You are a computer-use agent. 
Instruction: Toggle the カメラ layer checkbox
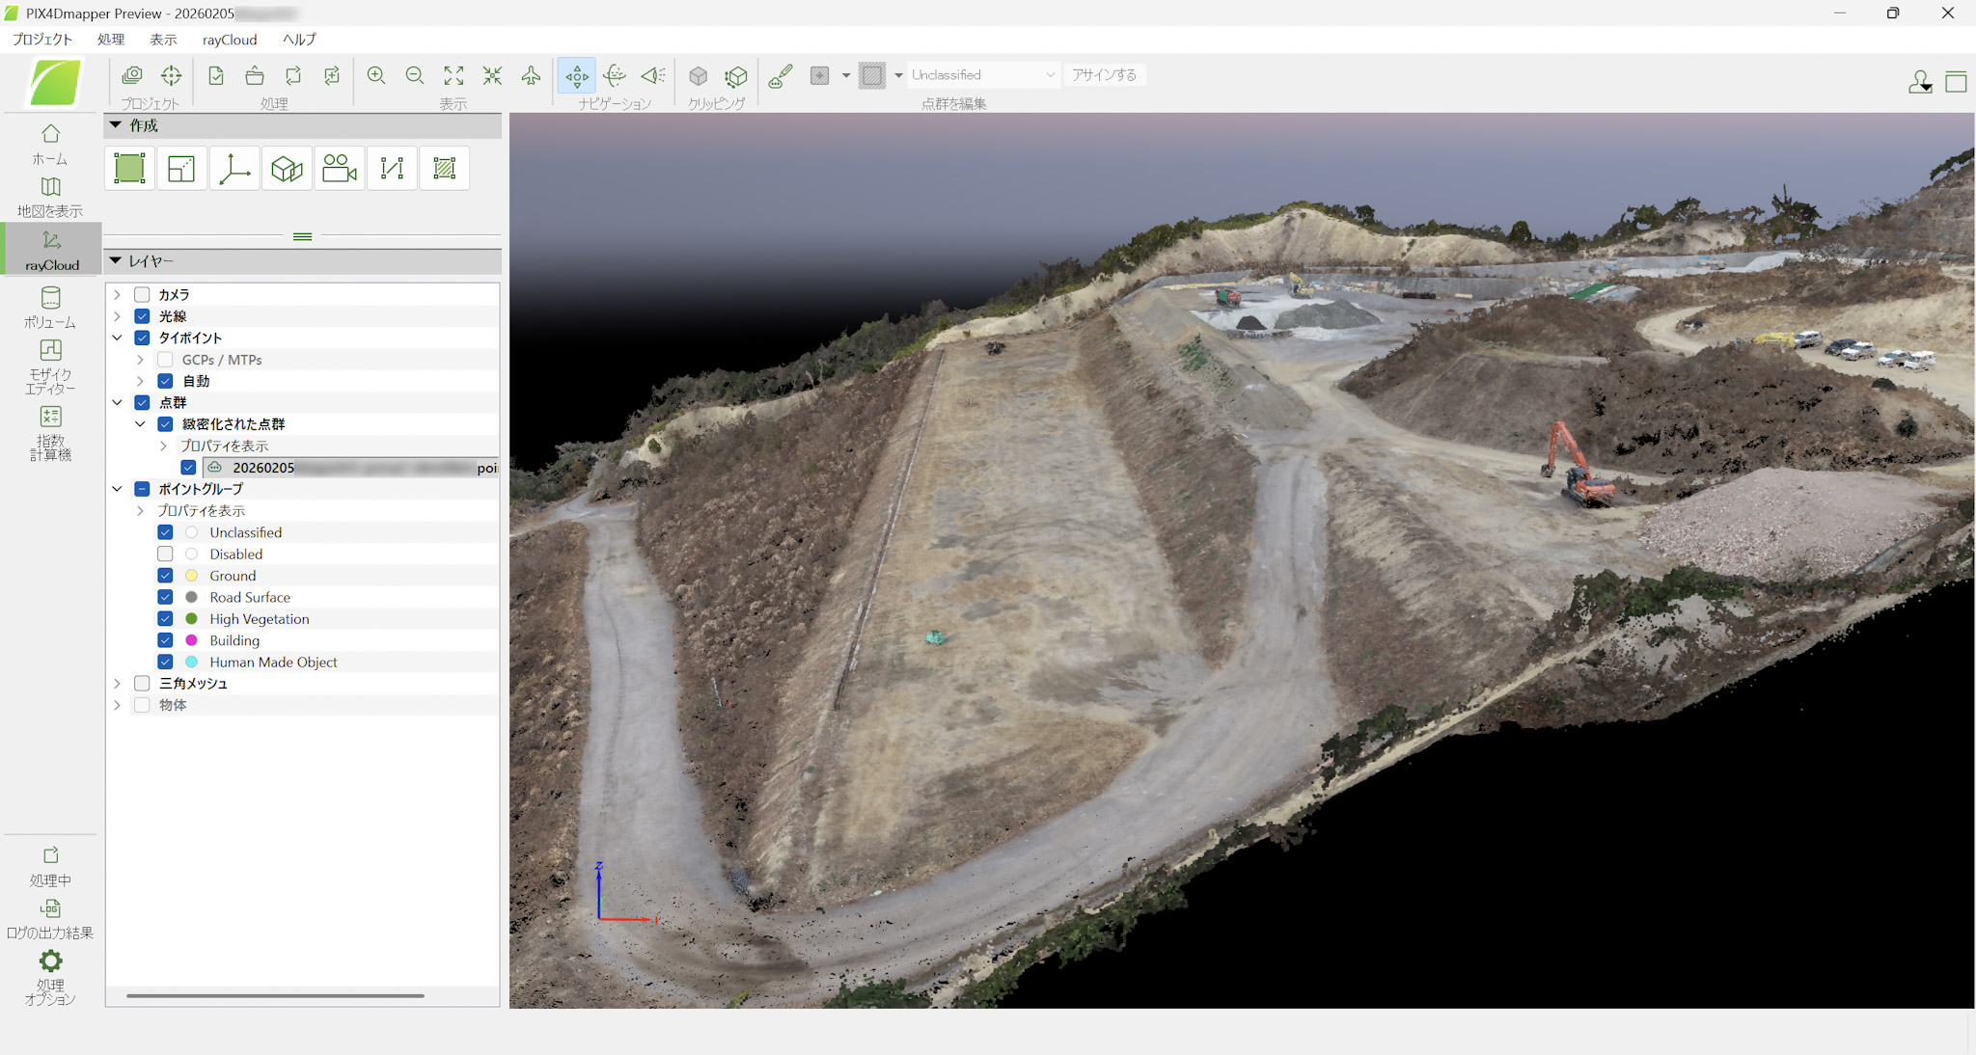coord(142,294)
